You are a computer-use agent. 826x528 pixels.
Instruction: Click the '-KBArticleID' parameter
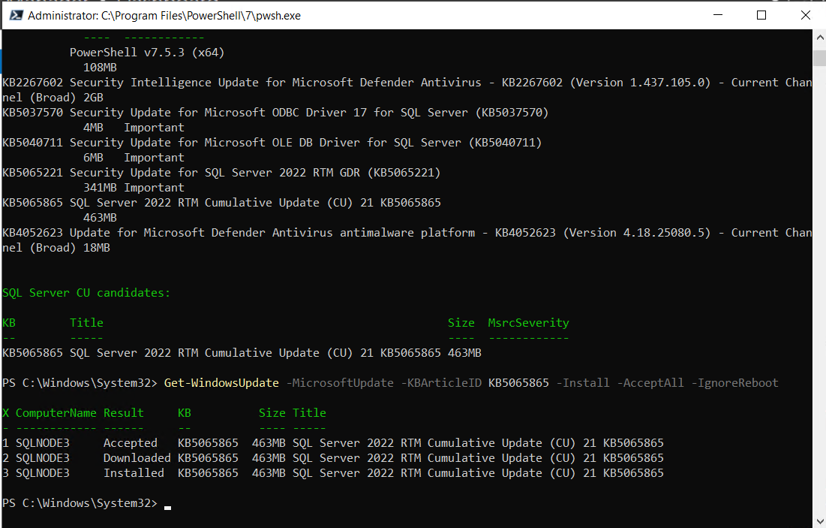pyautogui.click(x=441, y=383)
